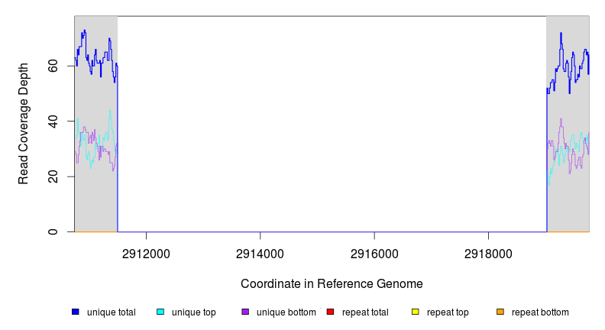This screenshot has width=605, height=330.
Task: Select the "unique top" legend text
Action: click(193, 312)
